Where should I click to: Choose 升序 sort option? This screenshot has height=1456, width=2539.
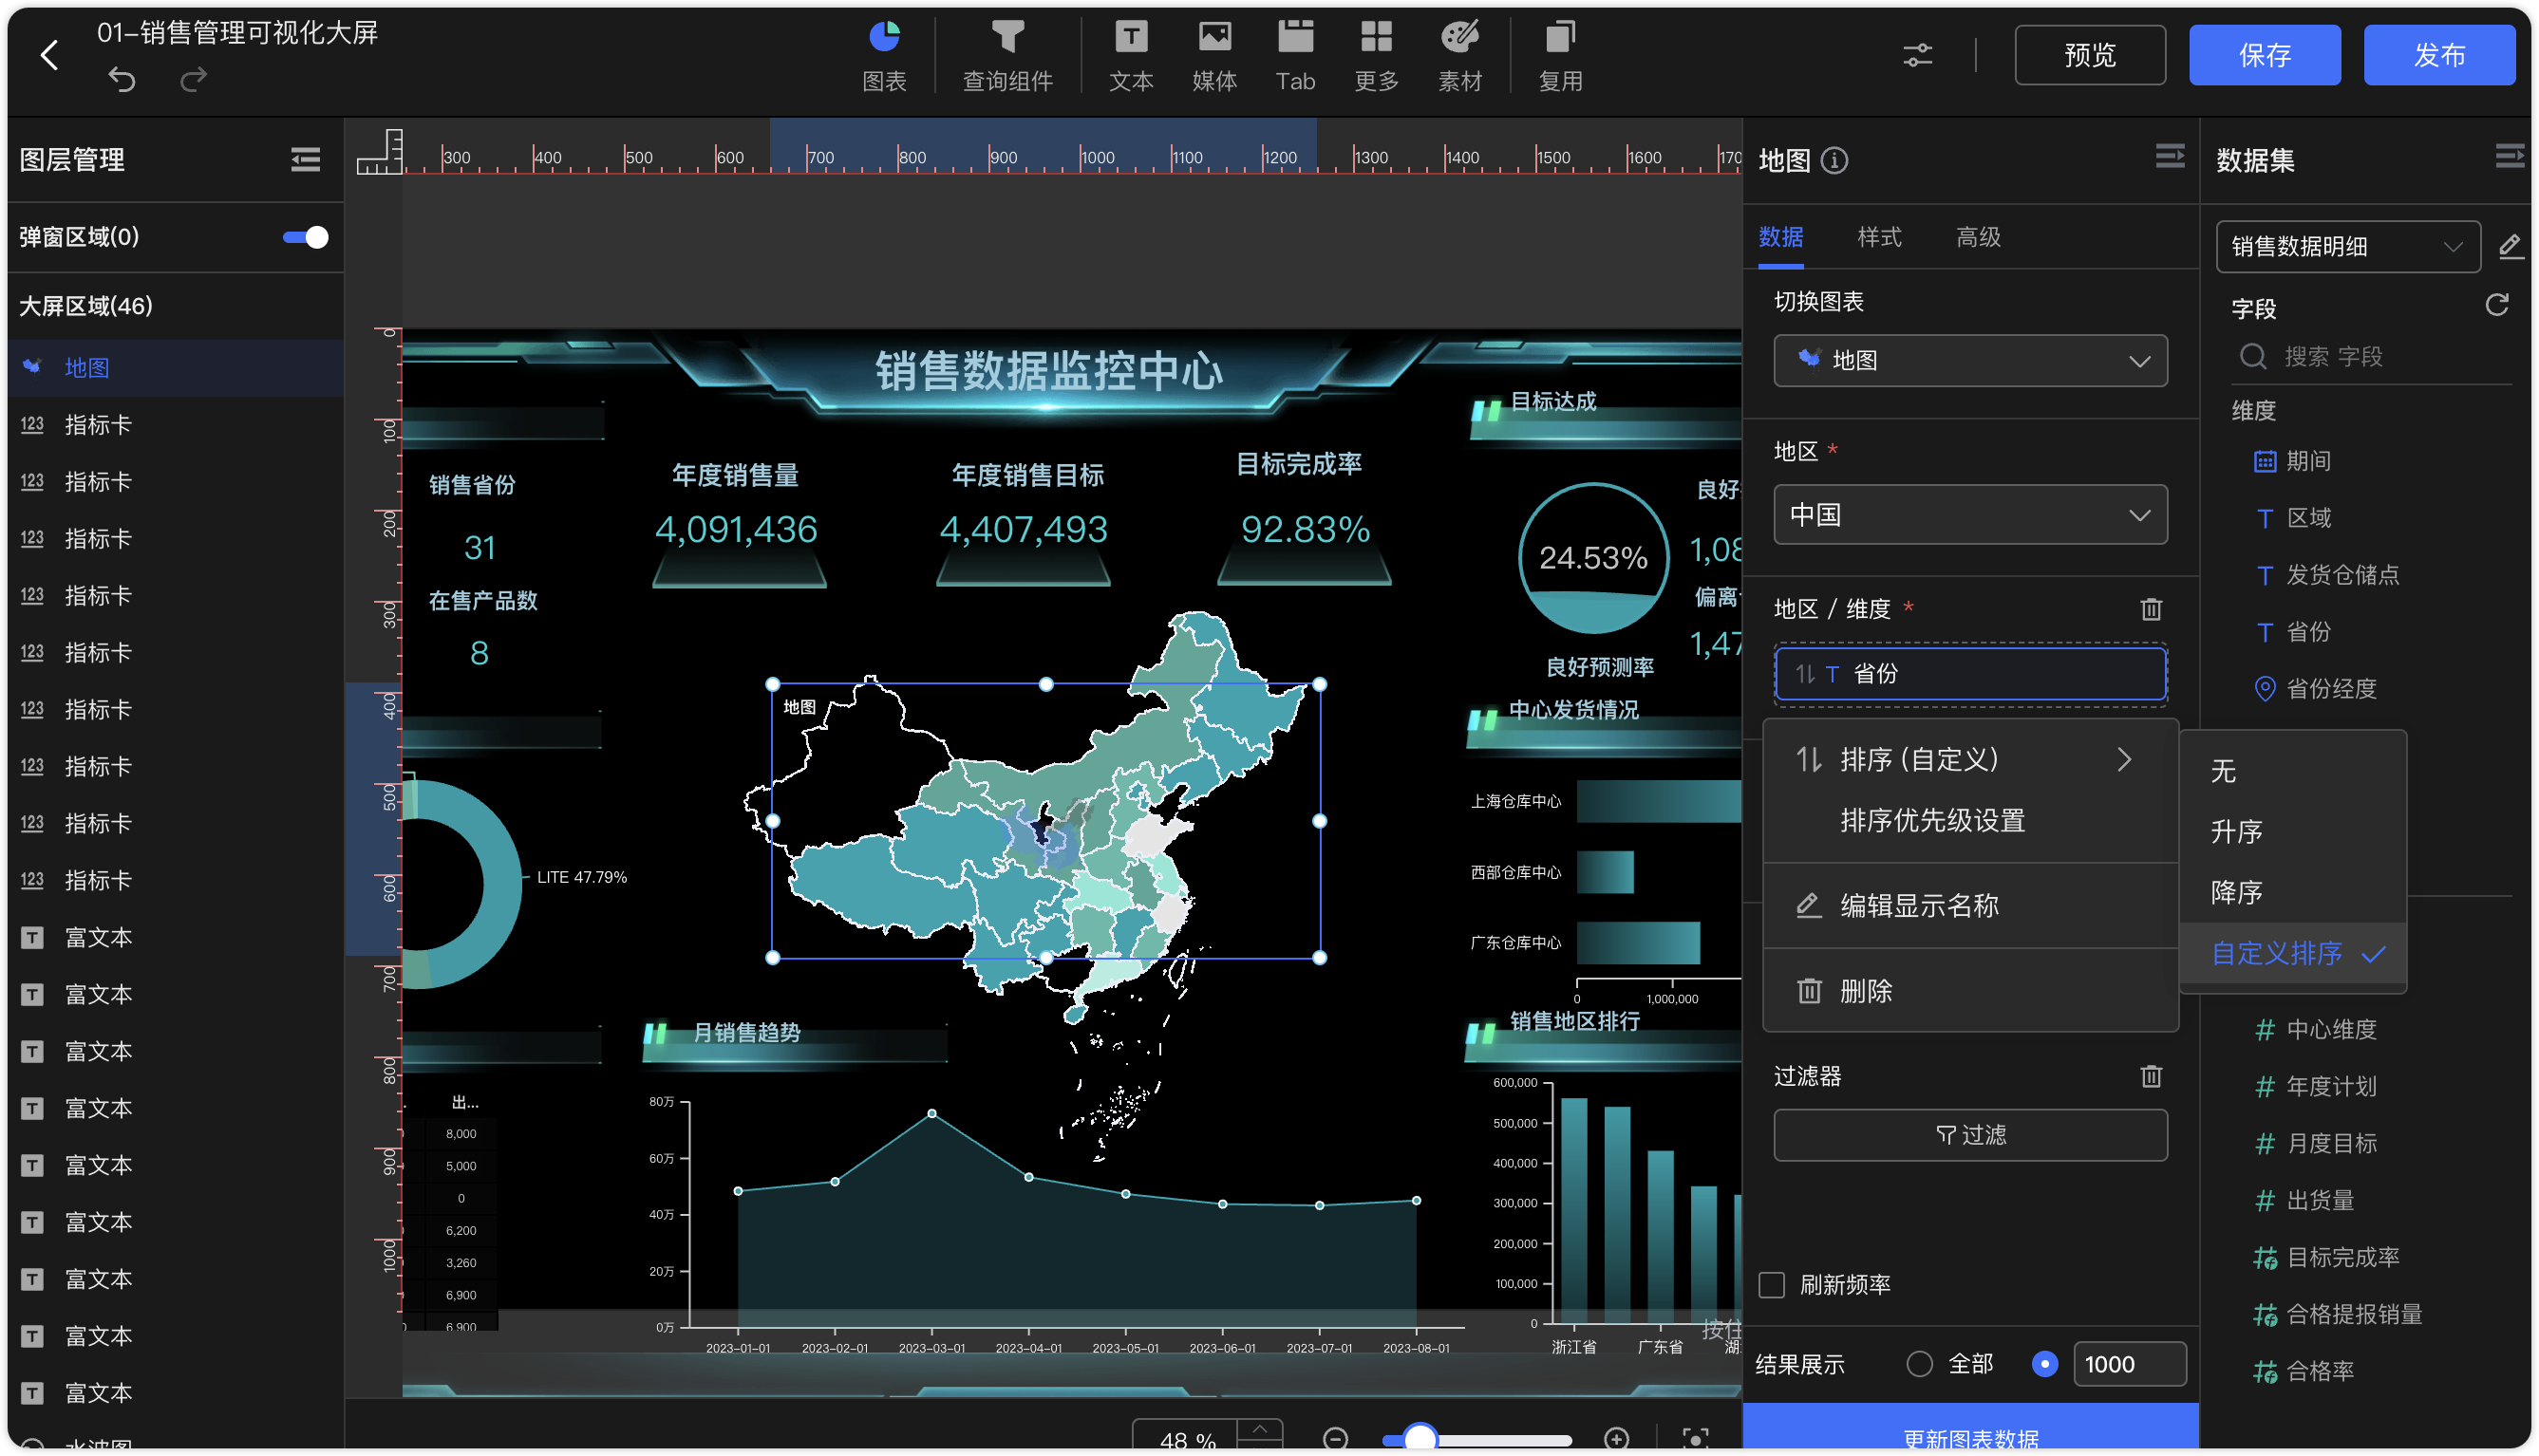pos(2293,831)
